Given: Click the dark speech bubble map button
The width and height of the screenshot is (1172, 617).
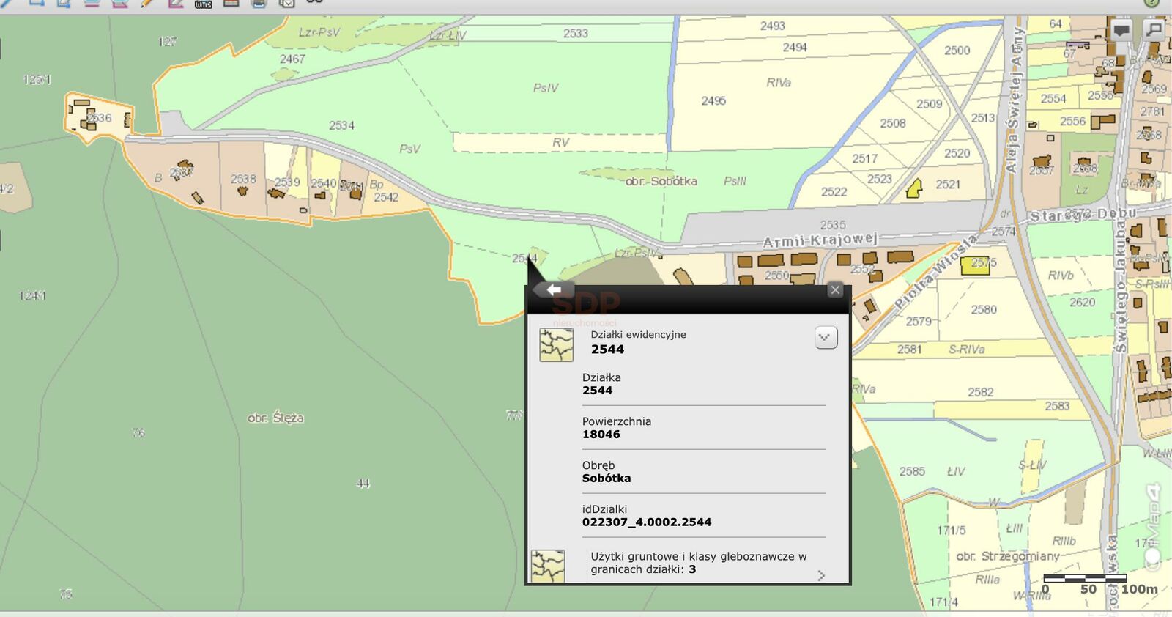Looking at the screenshot, I should click(x=1121, y=30).
